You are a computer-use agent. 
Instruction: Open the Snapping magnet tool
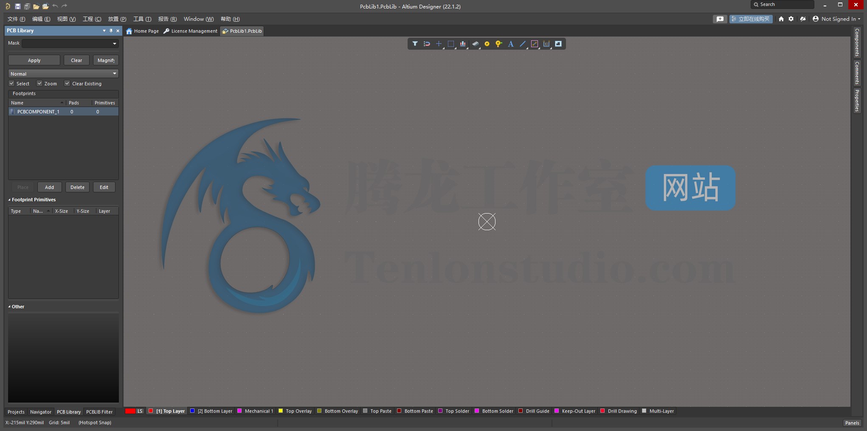427,44
